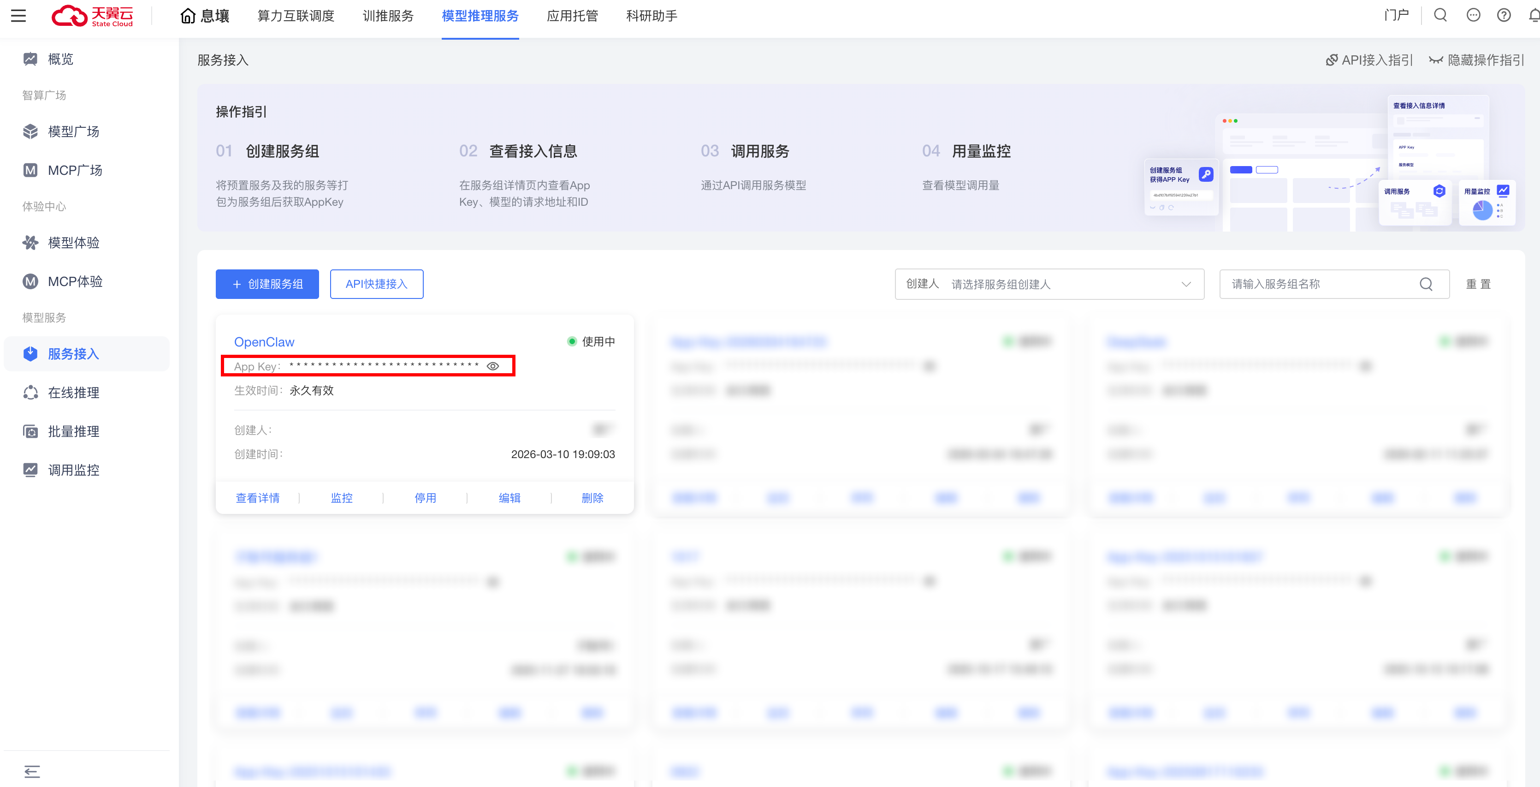Viewport: 1540px width, 787px height.
Task: Click the search magnifier in top bar
Action: tap(1440, 16)
